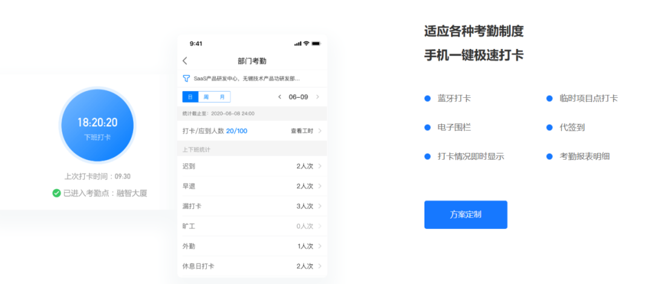This screenshot has width=653, height=284.
Task: Tap the round 下班打卡 clock-in button
Action: tap(97, 126)
